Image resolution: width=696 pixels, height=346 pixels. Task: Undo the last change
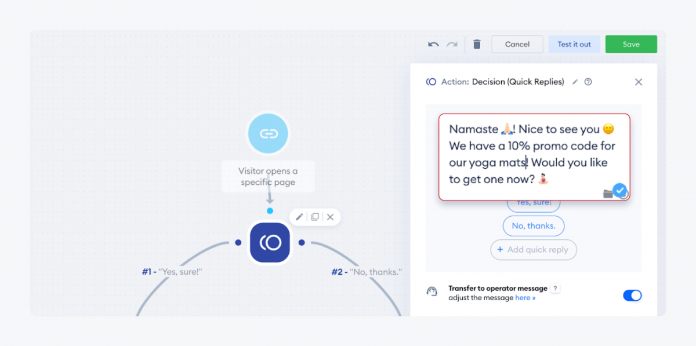pyautogui.click(x=433, y=44)
